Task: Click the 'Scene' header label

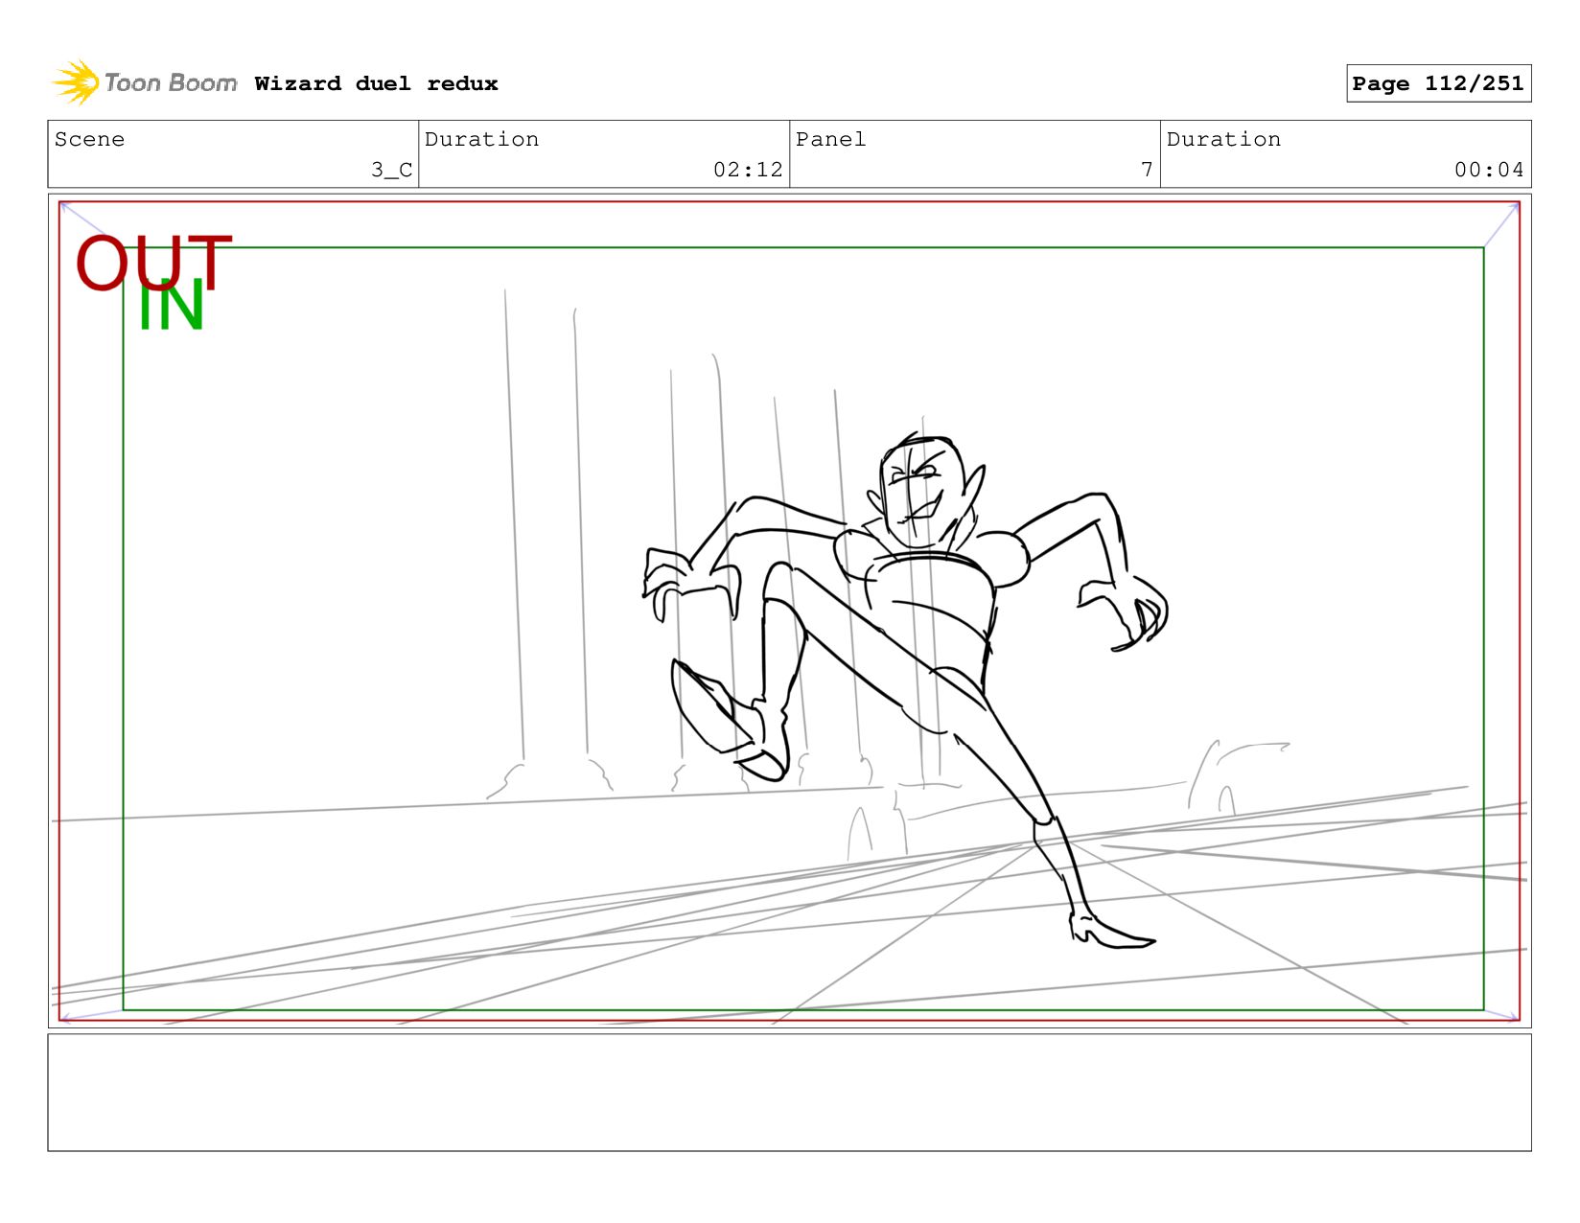Action: click(89, 139)
